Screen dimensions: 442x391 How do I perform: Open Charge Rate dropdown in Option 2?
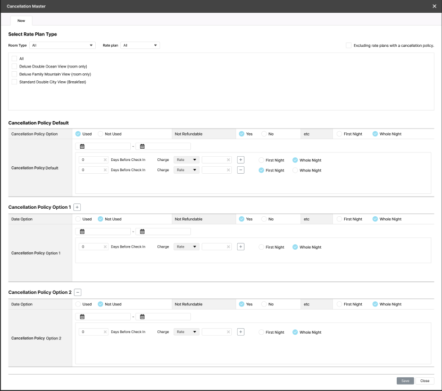[187, 332]
